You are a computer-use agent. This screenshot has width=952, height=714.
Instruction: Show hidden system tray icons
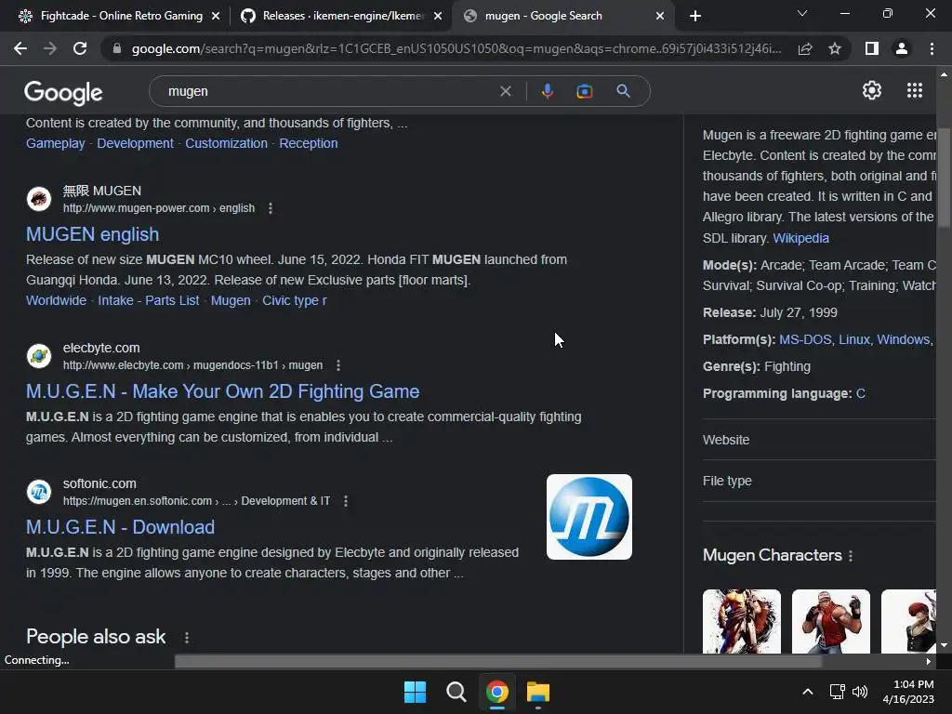coord(808,692)
